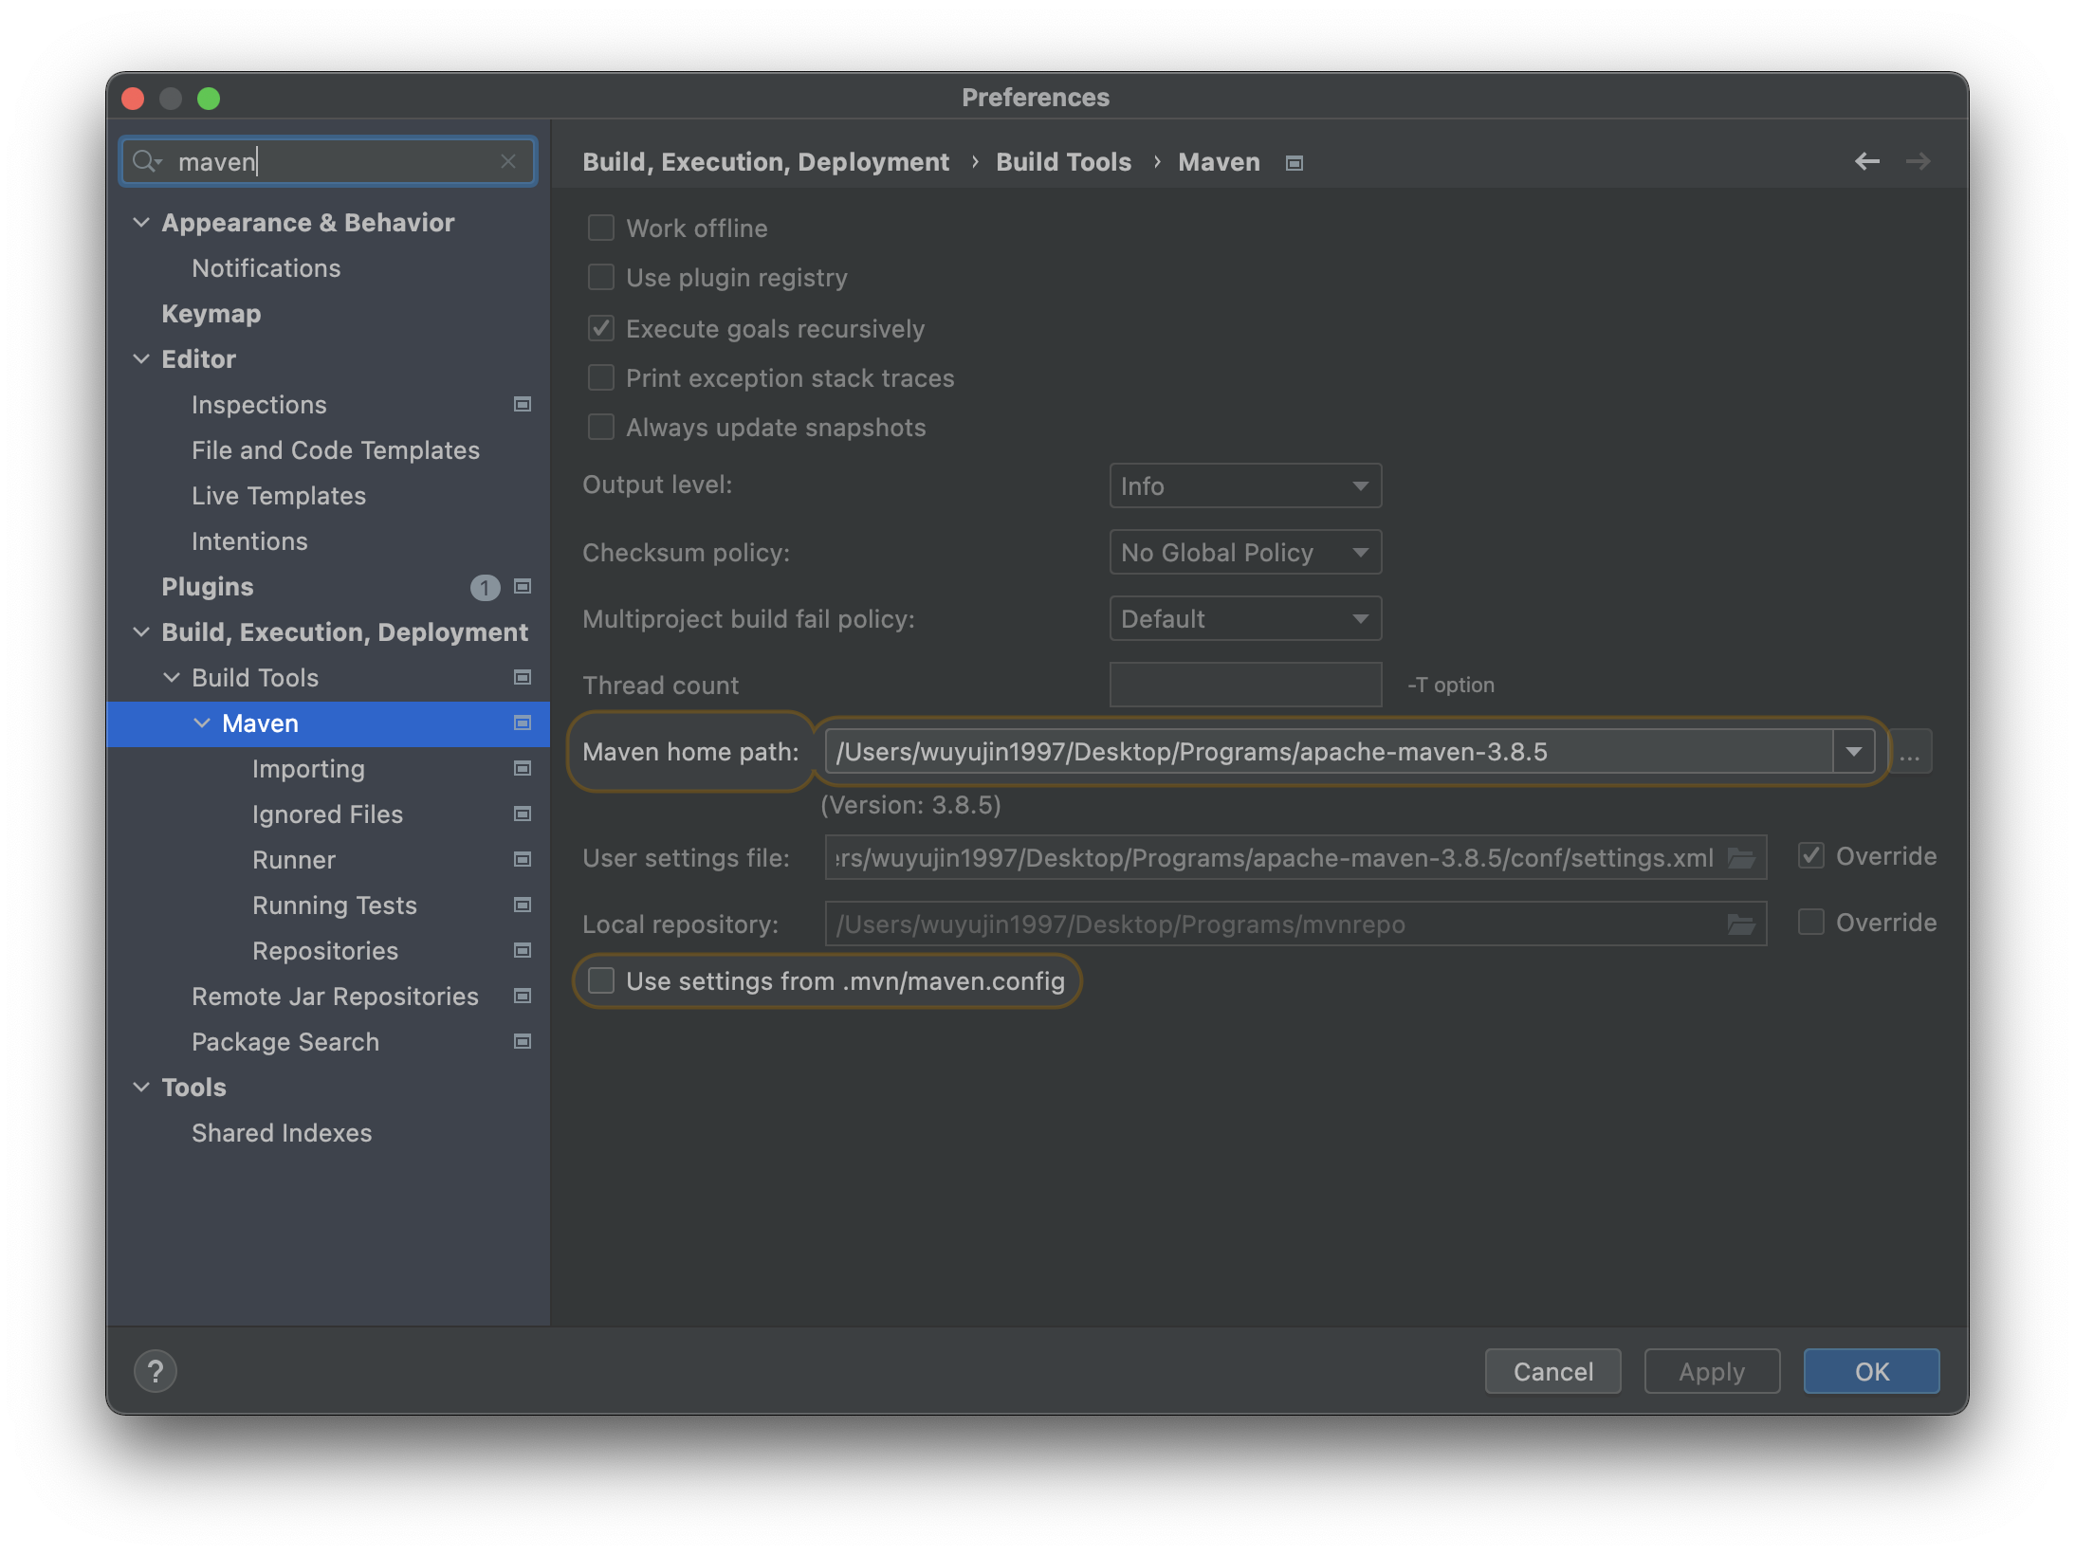Click the search magnifier icon in settings search
Screen dimensions: 2075x1555
146,161
